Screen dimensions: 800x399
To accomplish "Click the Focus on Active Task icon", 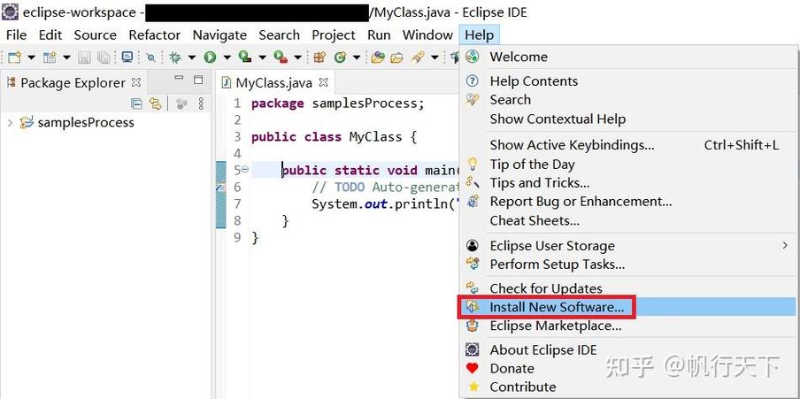I will coord(181,104).
